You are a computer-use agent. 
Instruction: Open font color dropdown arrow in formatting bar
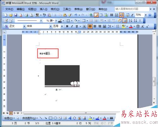pos(134,26)
